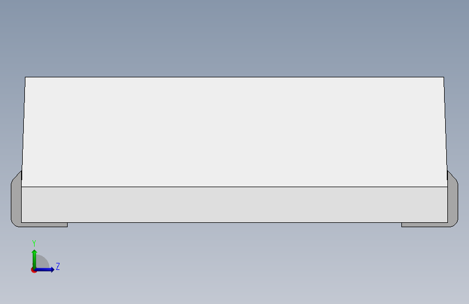Select the right dark gray end cap
The height and width of the screenshot is (304, 469).
(453, 199)
